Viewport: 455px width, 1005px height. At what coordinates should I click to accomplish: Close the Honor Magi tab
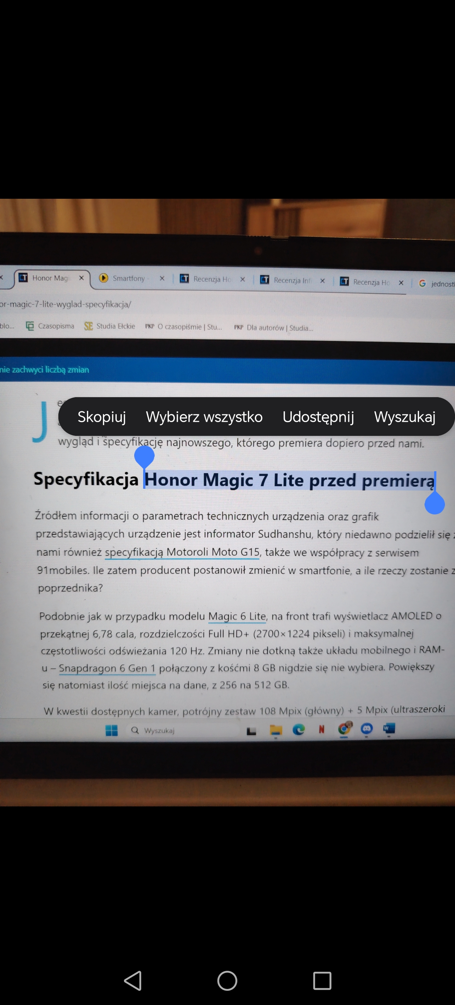click(x=81, y=278)
